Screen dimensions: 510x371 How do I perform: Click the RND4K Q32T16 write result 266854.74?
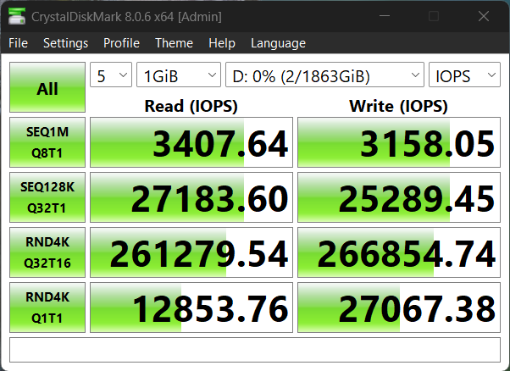[399, 252]
